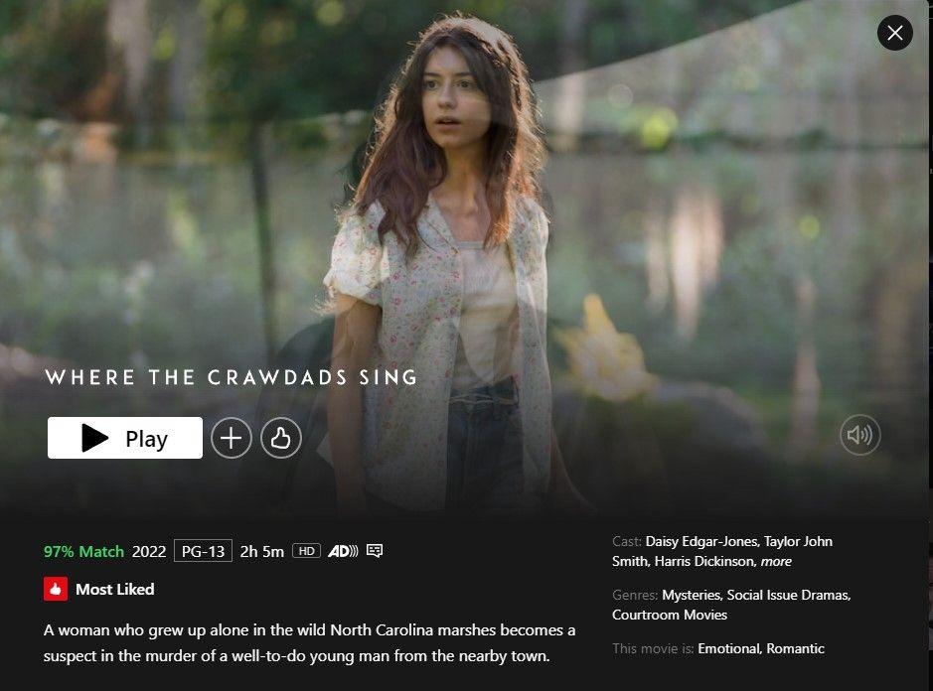Open cast member Daisy Edgar-Jones
Screen dimensions: 933x691
[x=702, y=541]
